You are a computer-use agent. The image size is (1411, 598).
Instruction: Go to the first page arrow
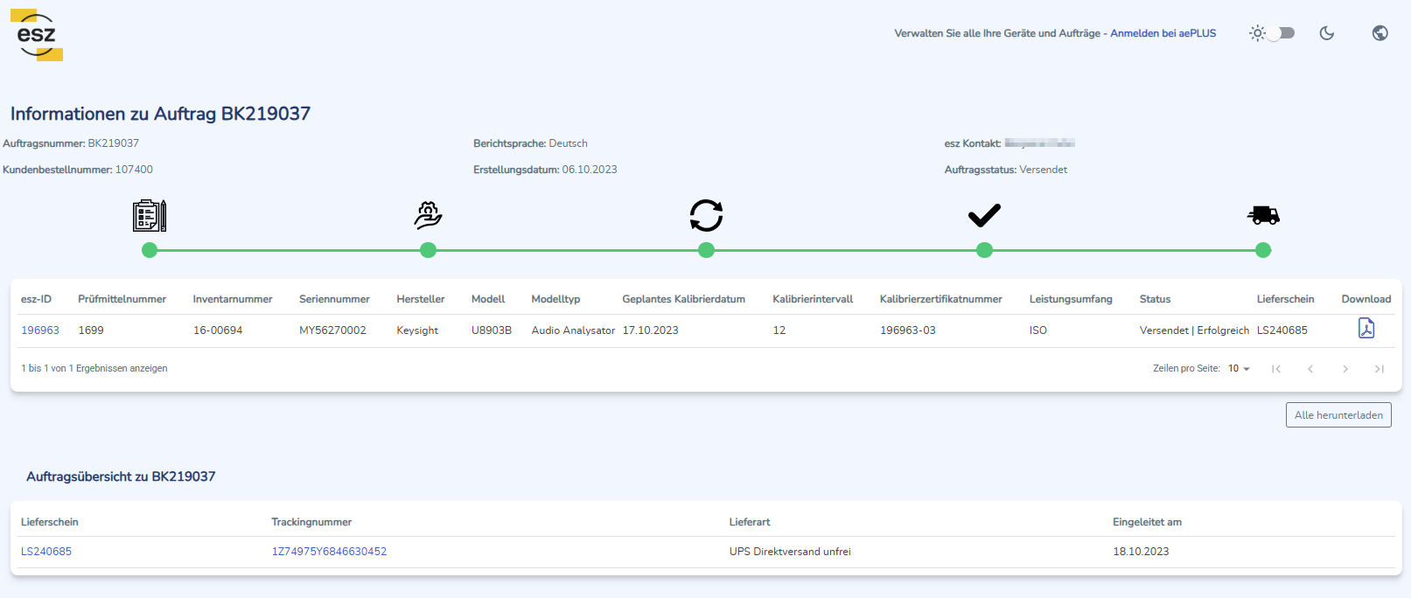tap(1276, 369)
